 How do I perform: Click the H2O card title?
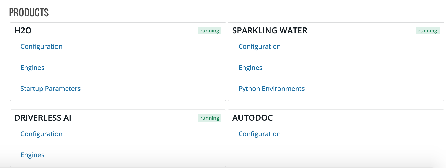[23, 31]
